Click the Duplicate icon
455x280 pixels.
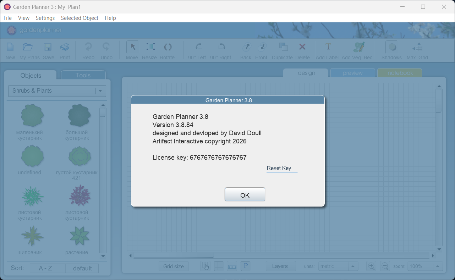tap(283, 47)
